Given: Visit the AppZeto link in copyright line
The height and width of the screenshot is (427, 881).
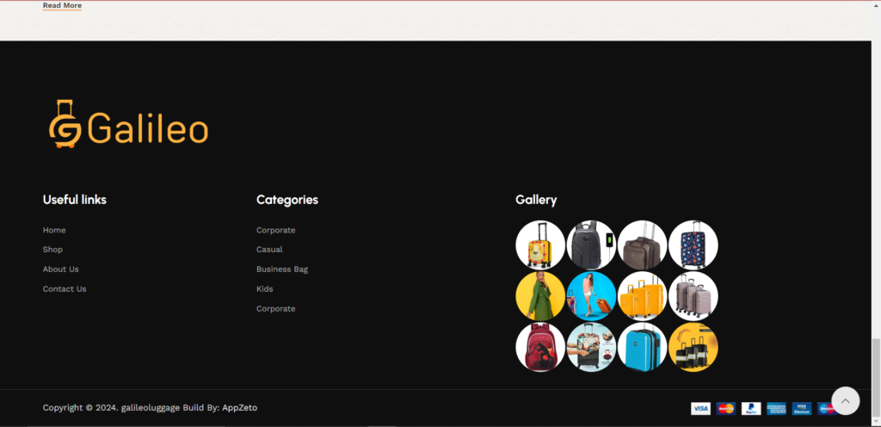Looking at the screenshot, I should pyautogui.click(x=239, y=408).
